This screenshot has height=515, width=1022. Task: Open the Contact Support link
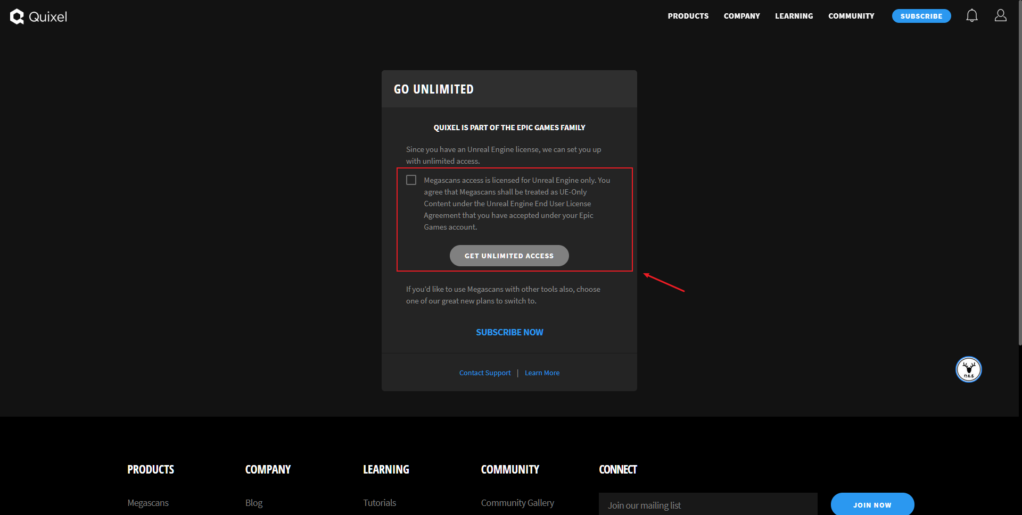pos(484,373)
